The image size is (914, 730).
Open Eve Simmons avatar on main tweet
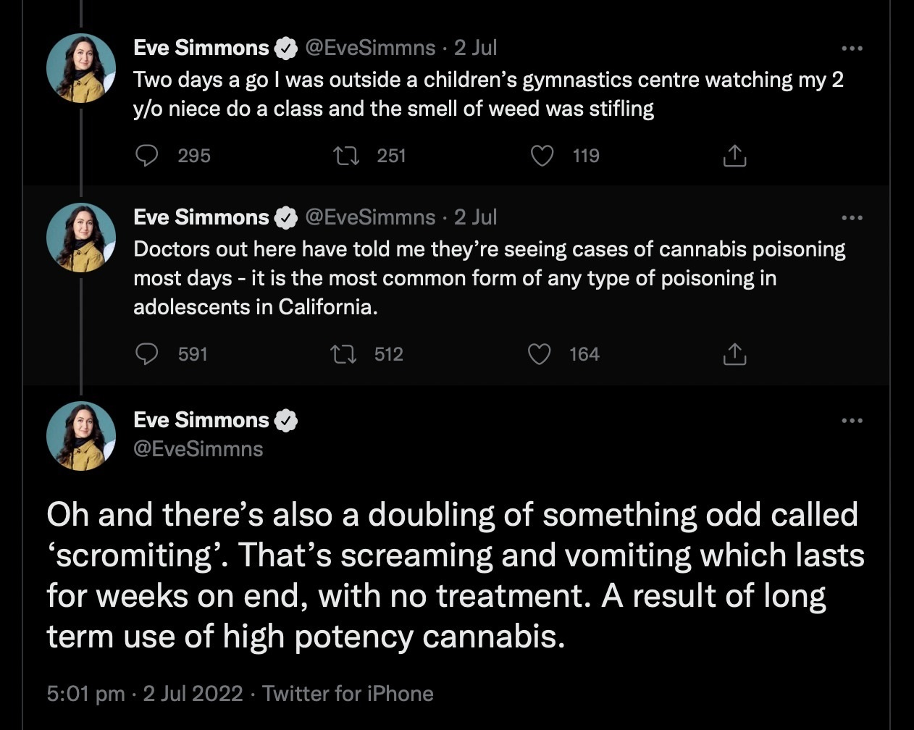coord(81,436)
